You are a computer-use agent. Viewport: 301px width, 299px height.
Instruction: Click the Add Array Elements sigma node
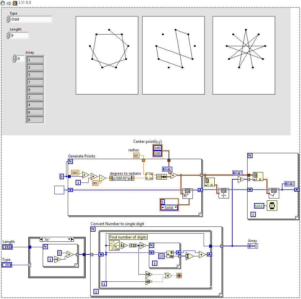tap(190, 256)
